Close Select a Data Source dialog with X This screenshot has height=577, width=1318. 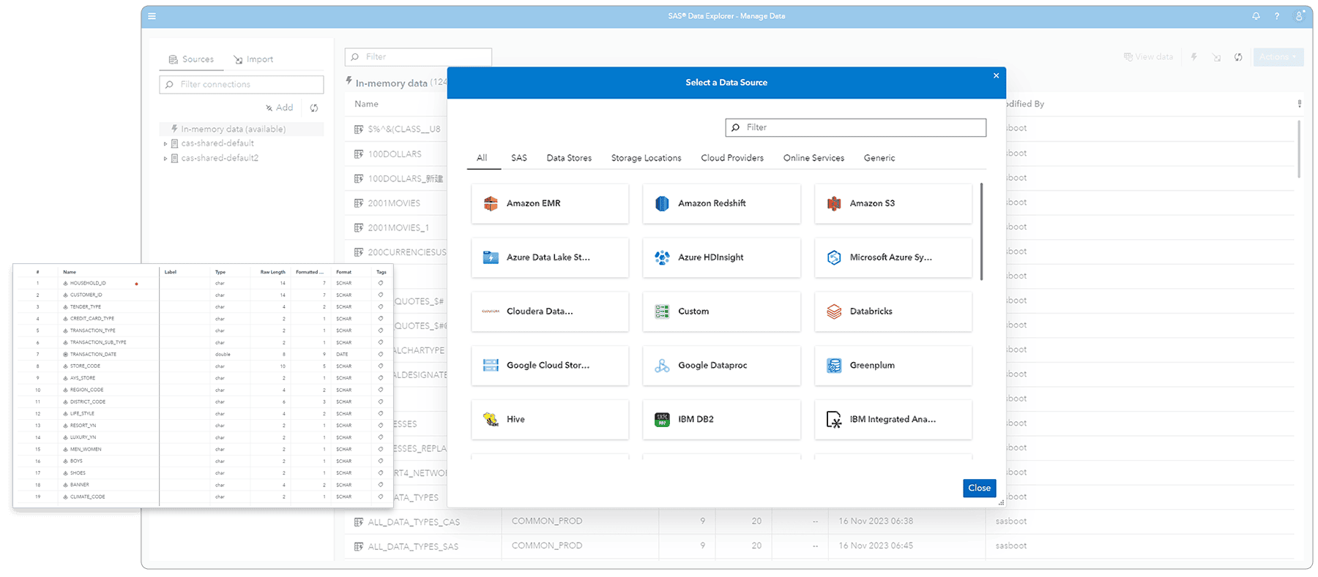(996, 75)
